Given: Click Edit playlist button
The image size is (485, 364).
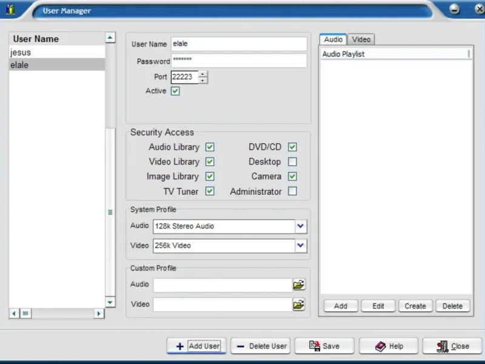Looking at the screenshot, I should click(x=378, y=306).
